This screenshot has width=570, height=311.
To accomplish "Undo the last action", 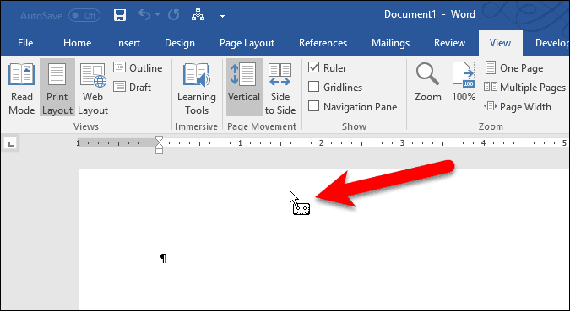I will 144,15.
